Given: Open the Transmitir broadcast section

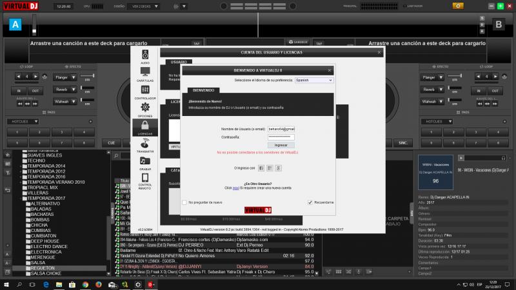Looking at the screenshot, I should [x=145, y=146].
